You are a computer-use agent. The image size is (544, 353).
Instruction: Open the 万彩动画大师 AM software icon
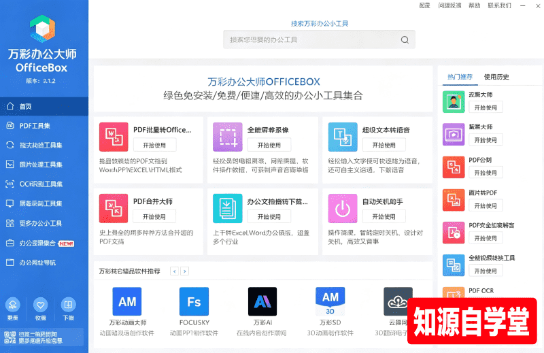pos(127,301)
